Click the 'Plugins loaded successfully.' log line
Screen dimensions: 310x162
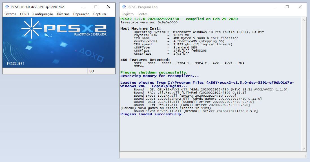(152, 114)
